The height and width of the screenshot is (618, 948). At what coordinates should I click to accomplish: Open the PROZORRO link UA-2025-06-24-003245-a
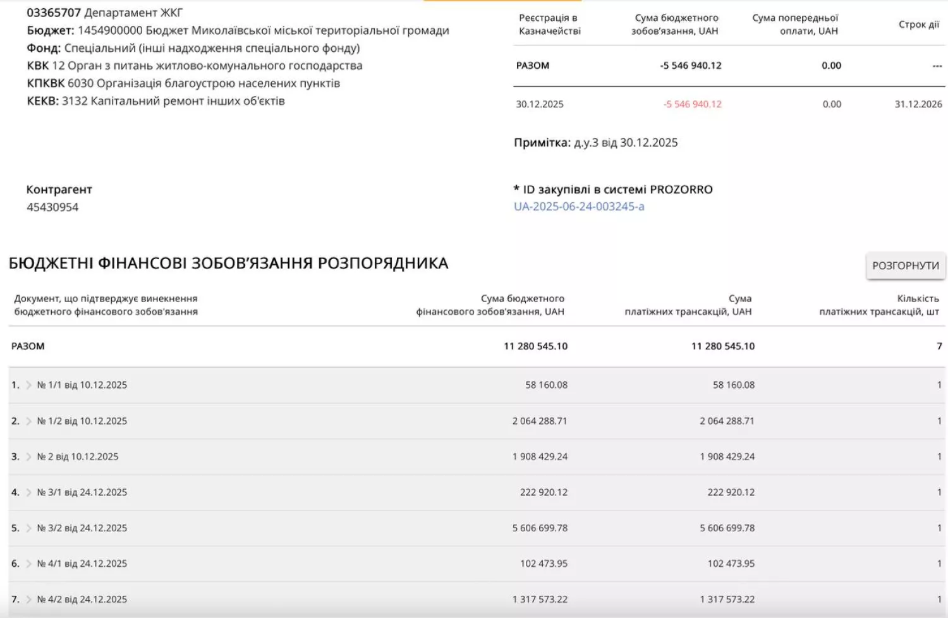click(580, 206)
